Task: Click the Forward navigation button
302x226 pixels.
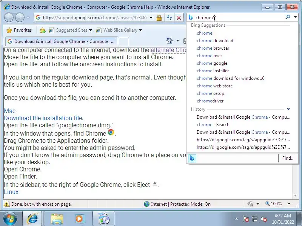Action: (20, 17)
